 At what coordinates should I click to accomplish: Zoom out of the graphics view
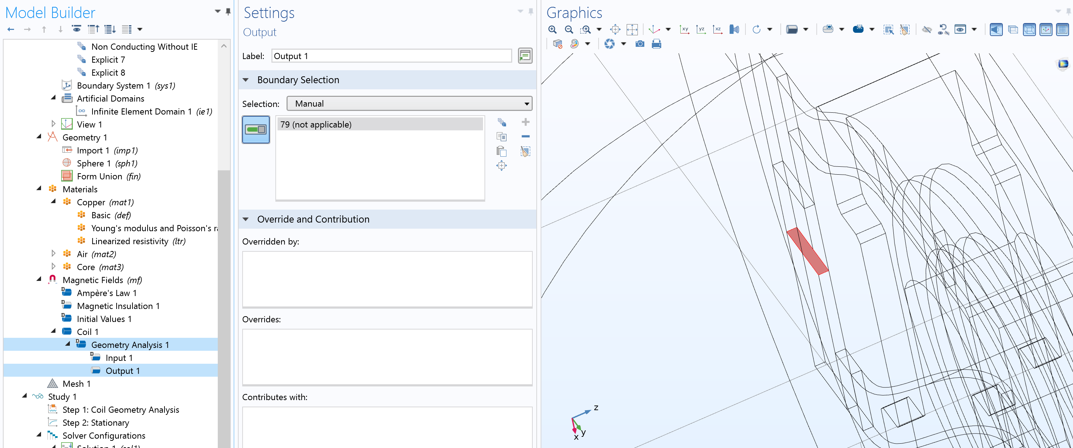569,29
